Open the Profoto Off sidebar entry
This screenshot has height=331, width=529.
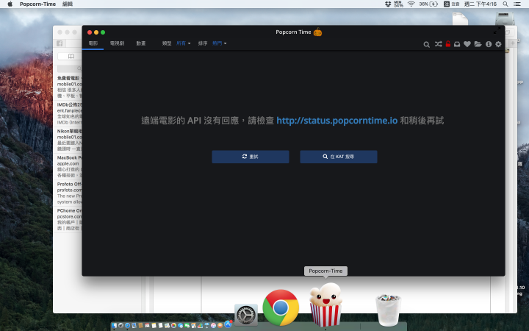pyautogui.click(x=69, y=193)
